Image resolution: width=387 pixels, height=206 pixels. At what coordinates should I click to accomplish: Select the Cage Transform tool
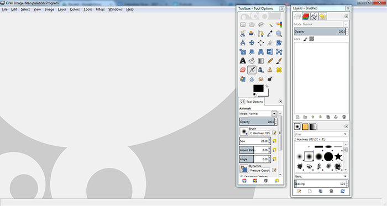tap(279, 52)
